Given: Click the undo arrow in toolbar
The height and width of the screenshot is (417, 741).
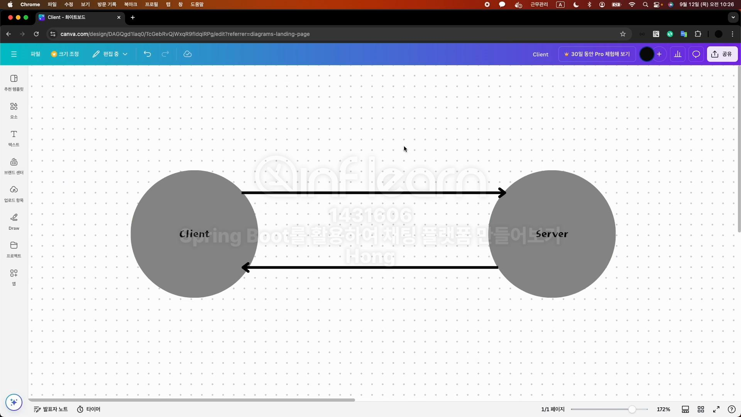Looking at the screenshot, I should (x=147, y=54).
